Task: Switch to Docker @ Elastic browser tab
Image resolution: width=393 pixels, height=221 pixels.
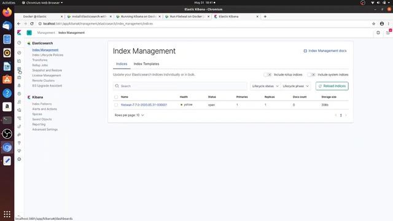Action: coord(40,17)
